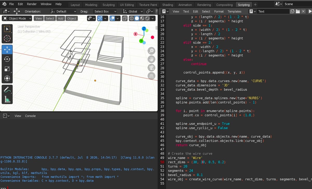The image size is (312, 189).
Task: Click the move gizmo icon in tool header
Action: coord(17,11)
